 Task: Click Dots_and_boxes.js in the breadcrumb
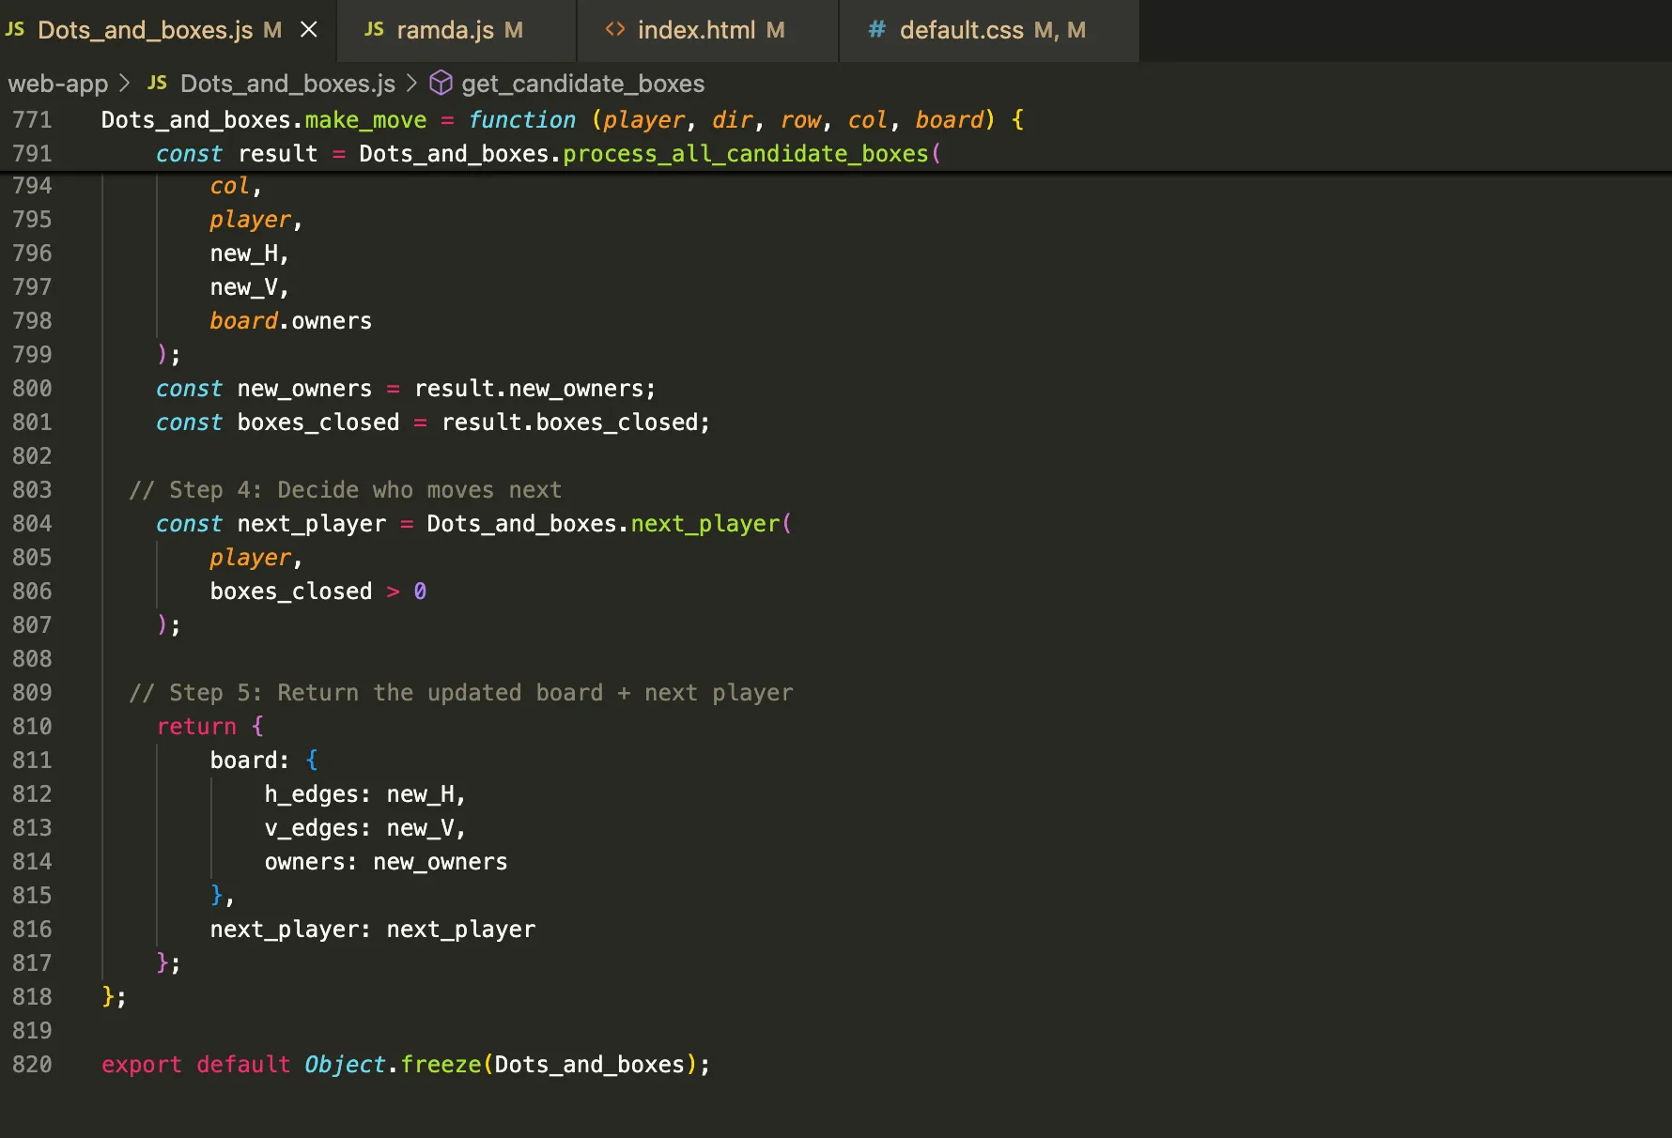pyautogui.click(x=287, y=84)
